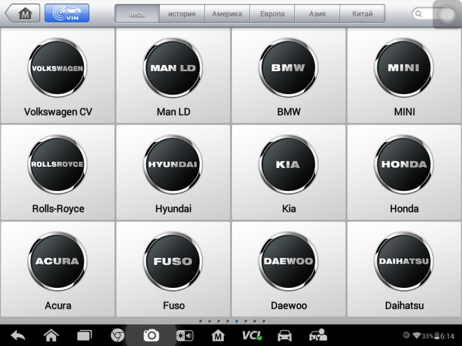Image resolution: width=462 pixels, height=346 pixels.
Task: Choose the Hyundai brand icon
Action: click(x=173, y=165)
